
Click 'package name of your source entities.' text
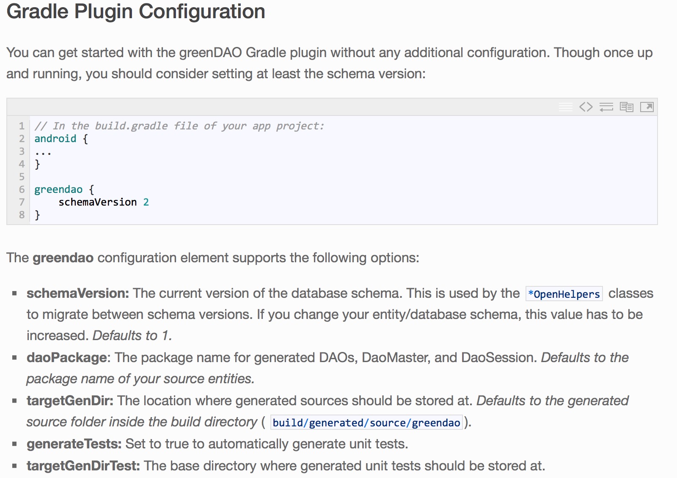point(140,379)
